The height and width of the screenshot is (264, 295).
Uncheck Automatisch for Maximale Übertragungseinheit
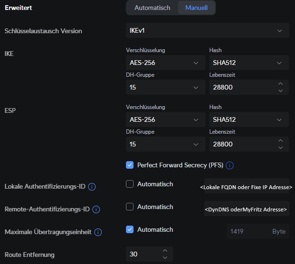[130, 229]
